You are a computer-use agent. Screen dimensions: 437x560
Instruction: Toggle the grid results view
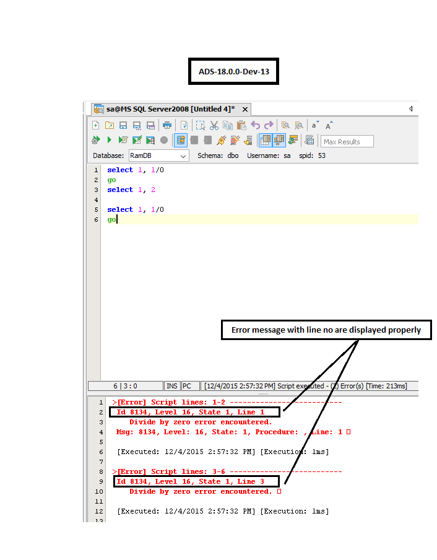pyautogui.click(x=265, y=141)
